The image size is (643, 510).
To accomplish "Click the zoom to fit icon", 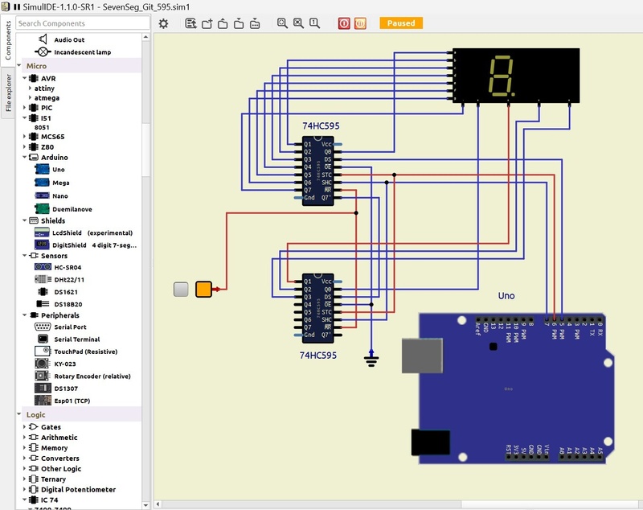I will [282, 23].
